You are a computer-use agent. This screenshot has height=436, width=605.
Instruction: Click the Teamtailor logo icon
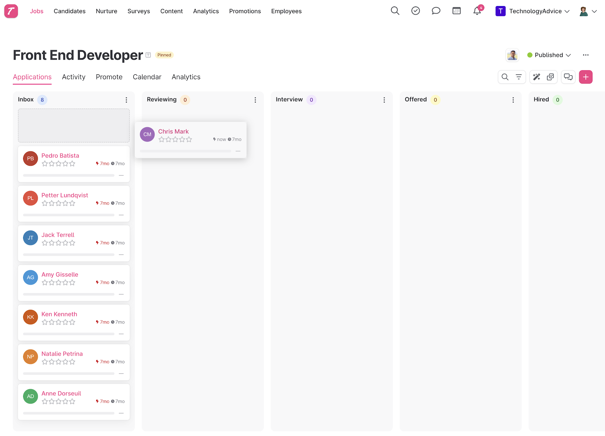(11, 11)
